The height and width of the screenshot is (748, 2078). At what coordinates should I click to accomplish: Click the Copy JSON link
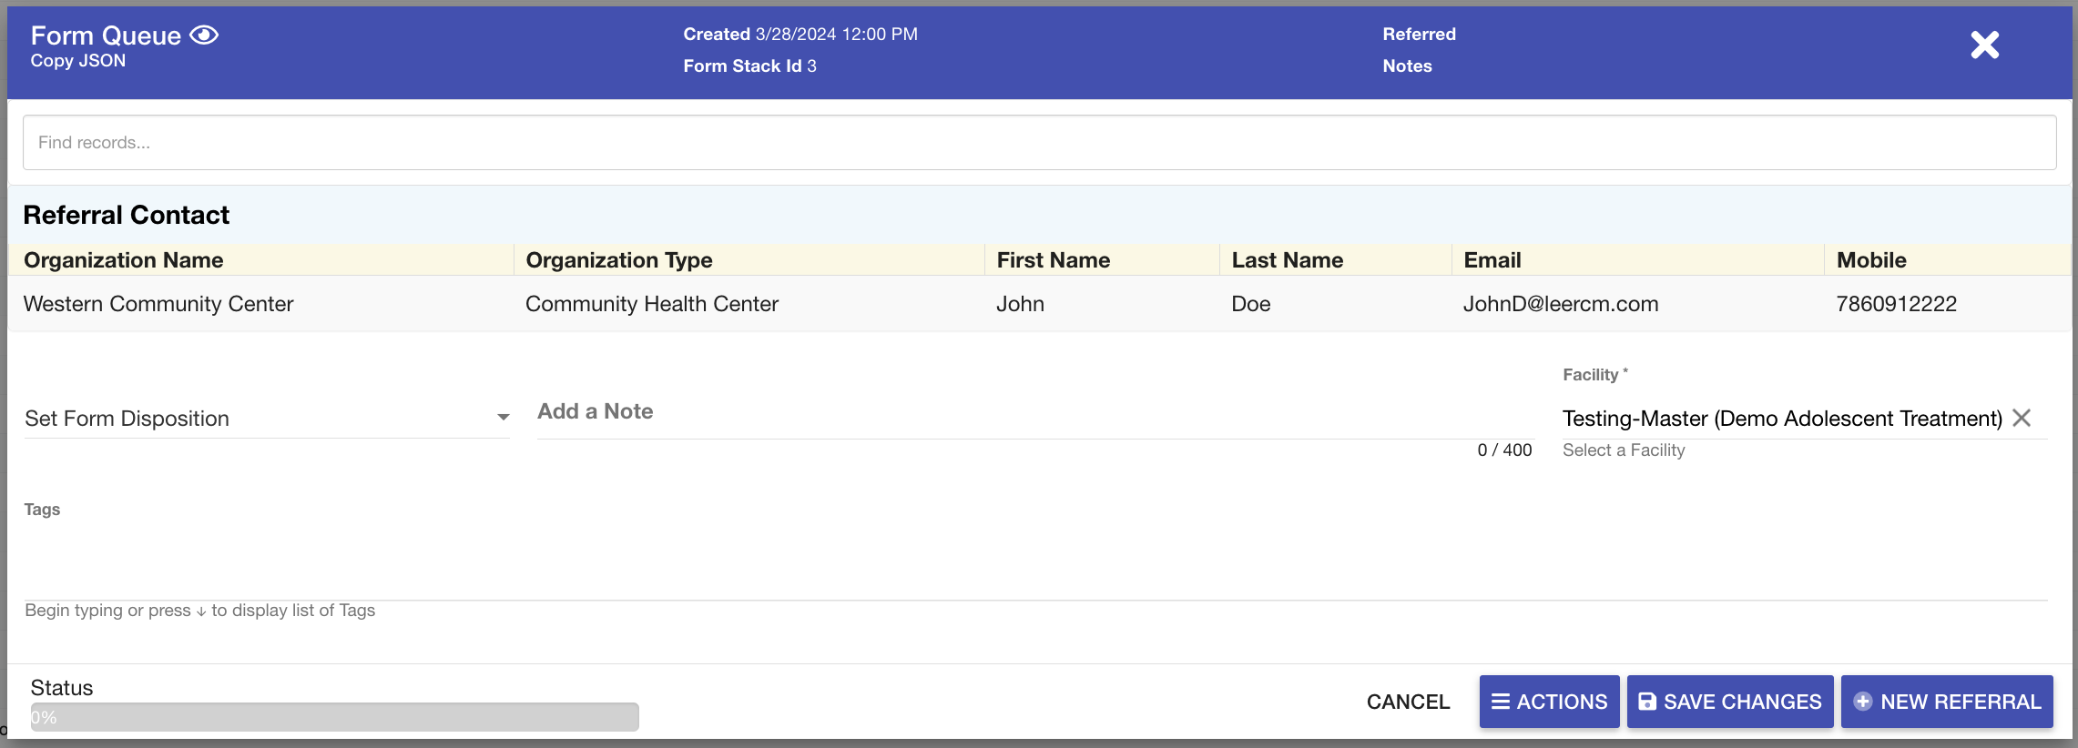tap(78, 61)
